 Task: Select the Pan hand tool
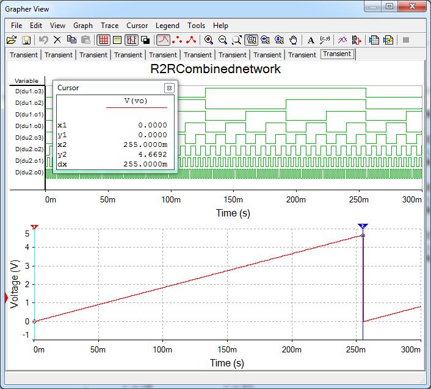294,40
